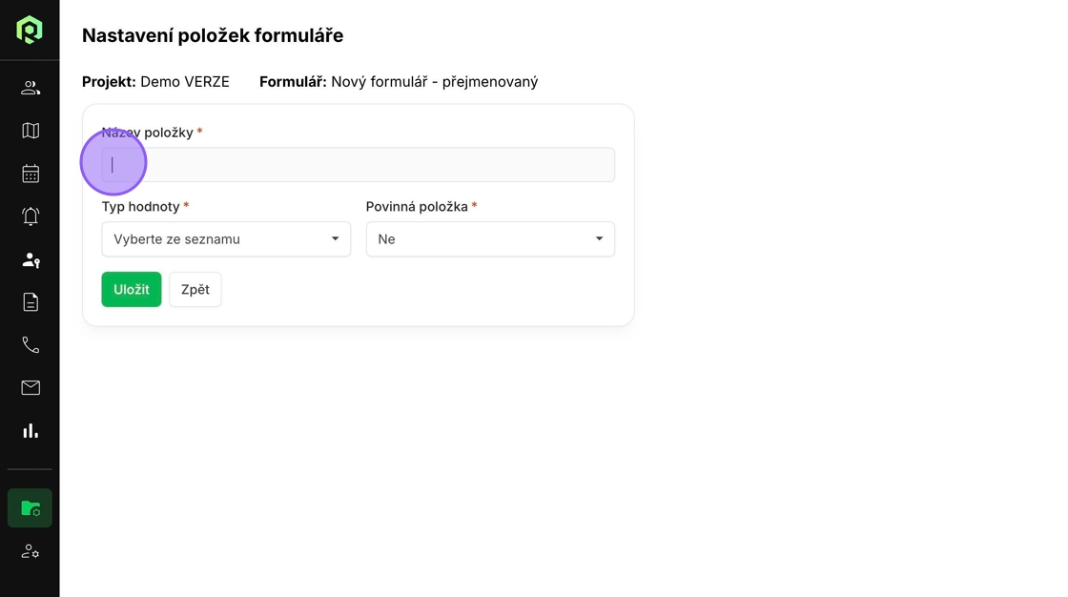Expand the Typ hodnoty dropdown
The image size is (1068, 597).
coord(226,239)
